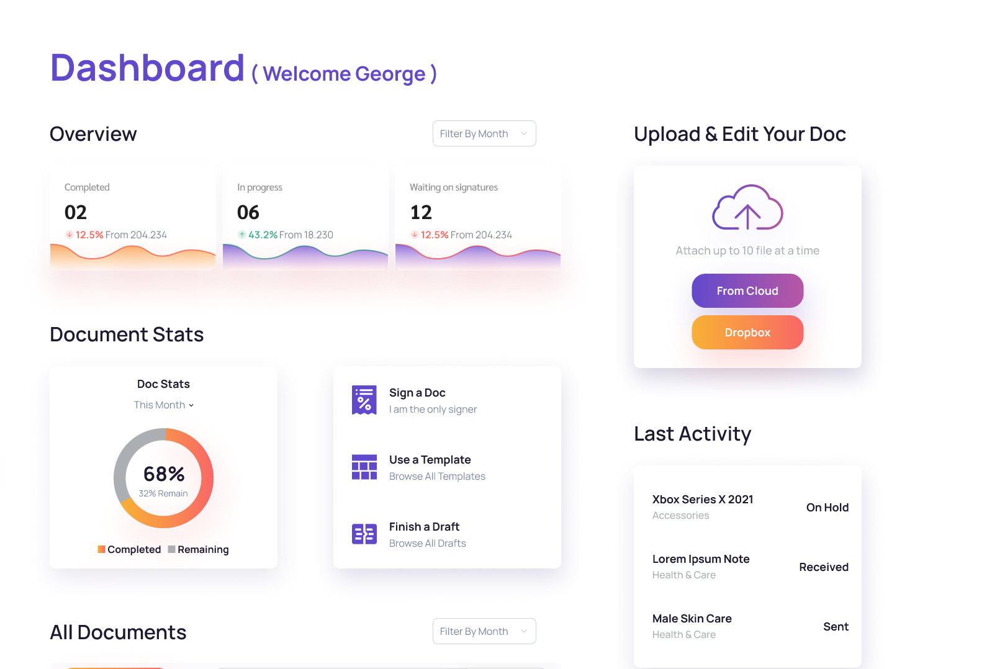Viewport: 992px width, 669px height.
Task: Open the Overview Filter By Month dropdown
Action: coord(484,133)
